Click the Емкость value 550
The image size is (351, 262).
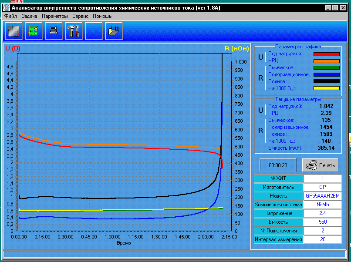coord(323,222)
